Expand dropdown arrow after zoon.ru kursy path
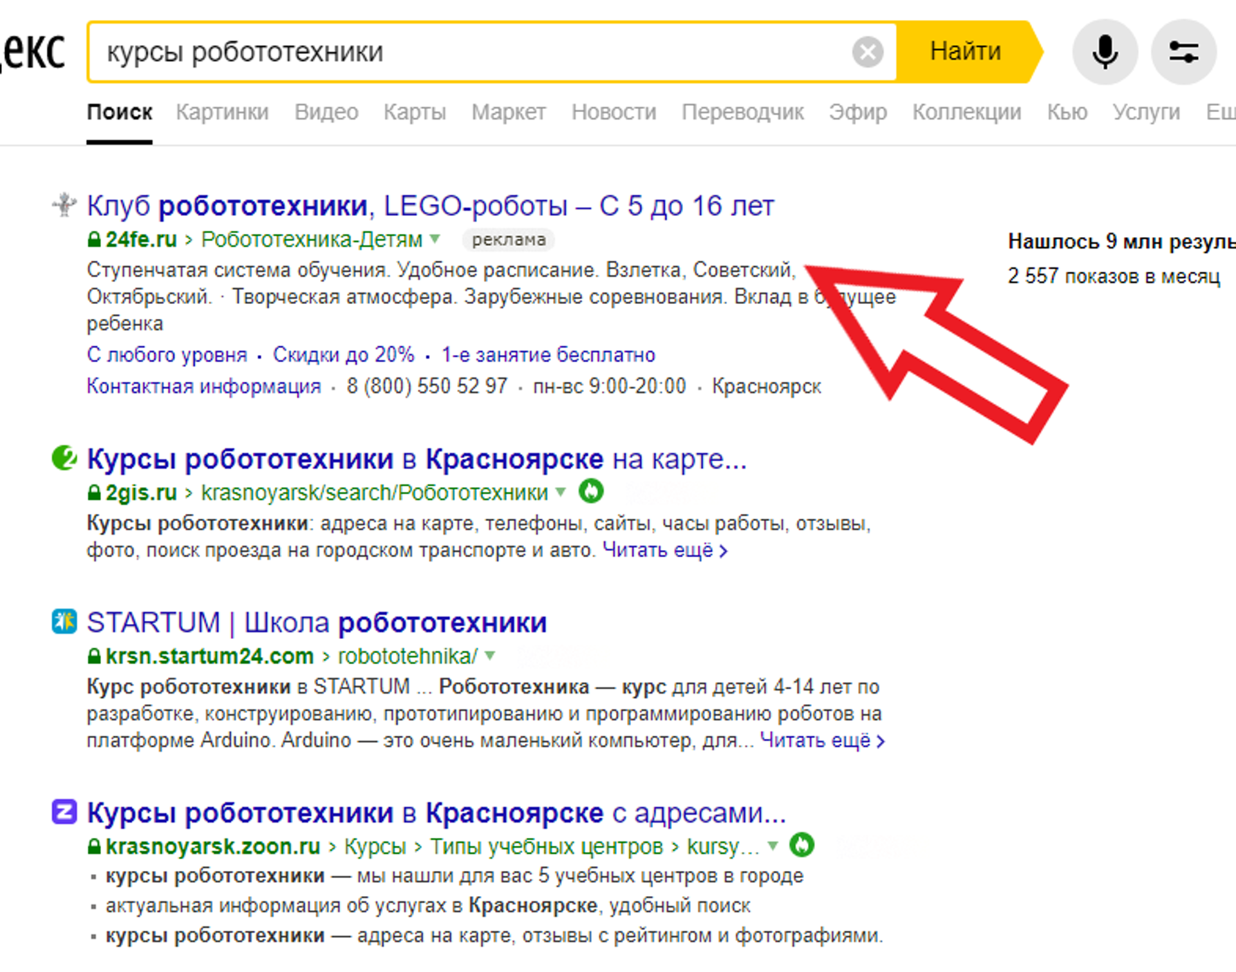Screen dimensions: 1236x972 pyautogui.click(x=773, y=846)
